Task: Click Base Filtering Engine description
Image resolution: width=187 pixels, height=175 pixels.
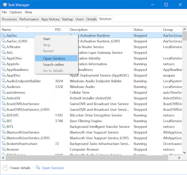Action: click(x=86, y=121)
